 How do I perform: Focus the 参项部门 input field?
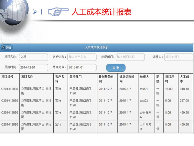pos(130,57)
